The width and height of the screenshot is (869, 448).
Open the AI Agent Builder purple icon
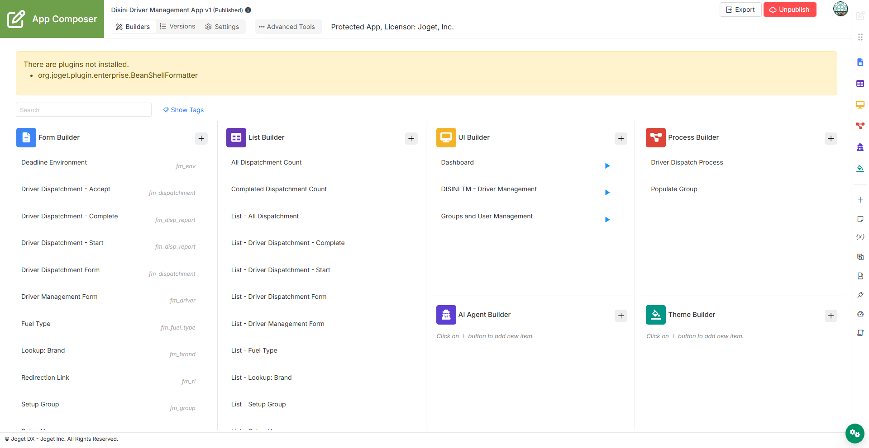pyautogui.click(x=446, y=315)
